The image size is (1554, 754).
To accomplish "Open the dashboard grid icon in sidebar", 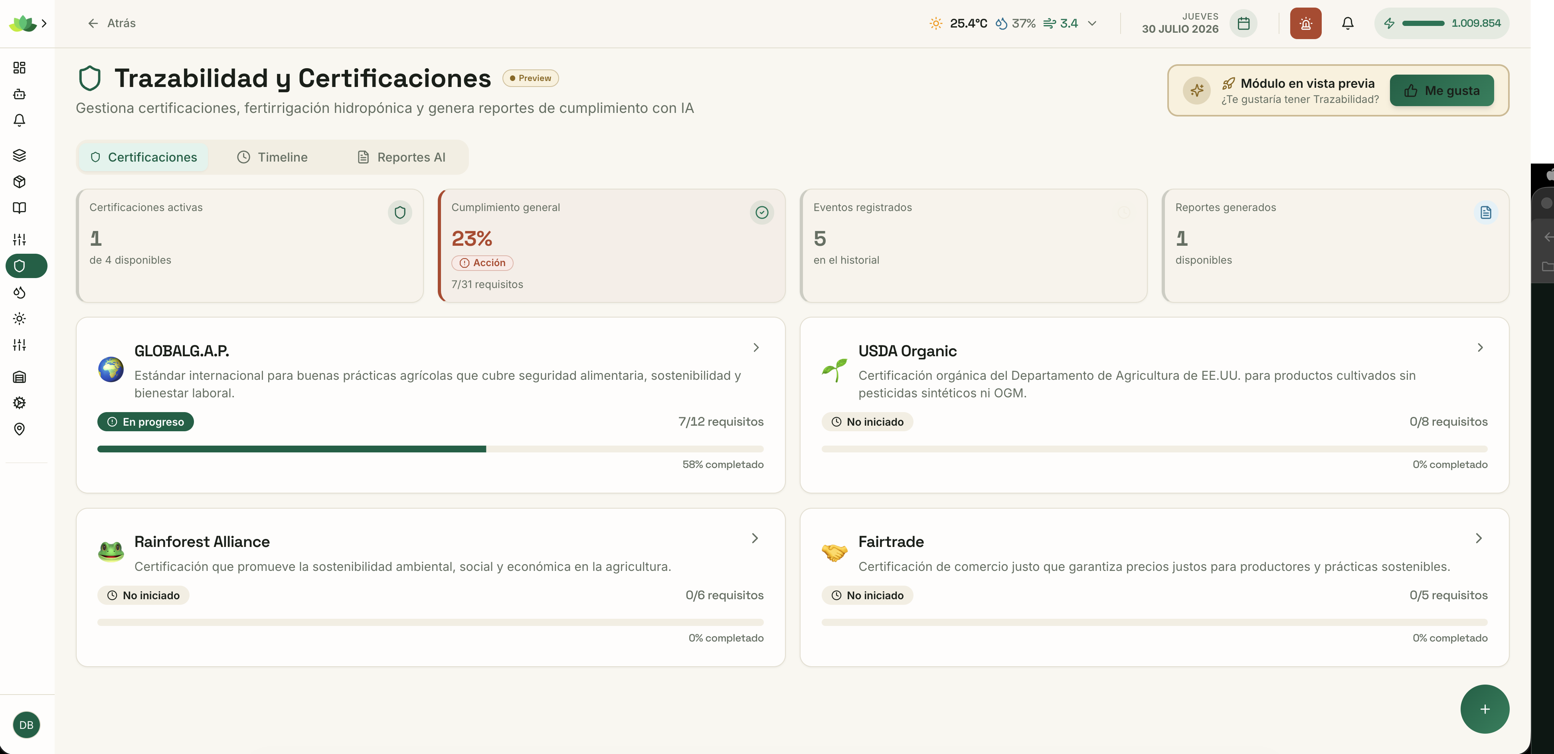I will [x=19, y=67].
